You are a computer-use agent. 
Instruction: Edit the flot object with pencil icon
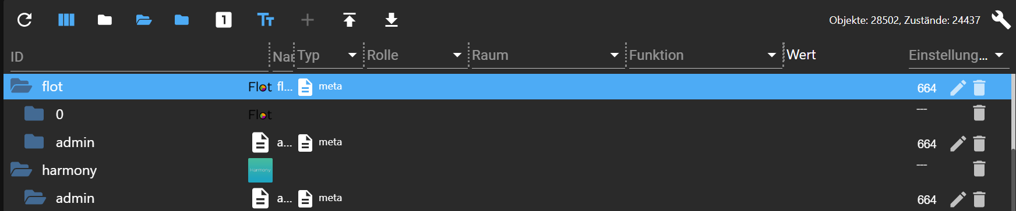coord(958,88)
